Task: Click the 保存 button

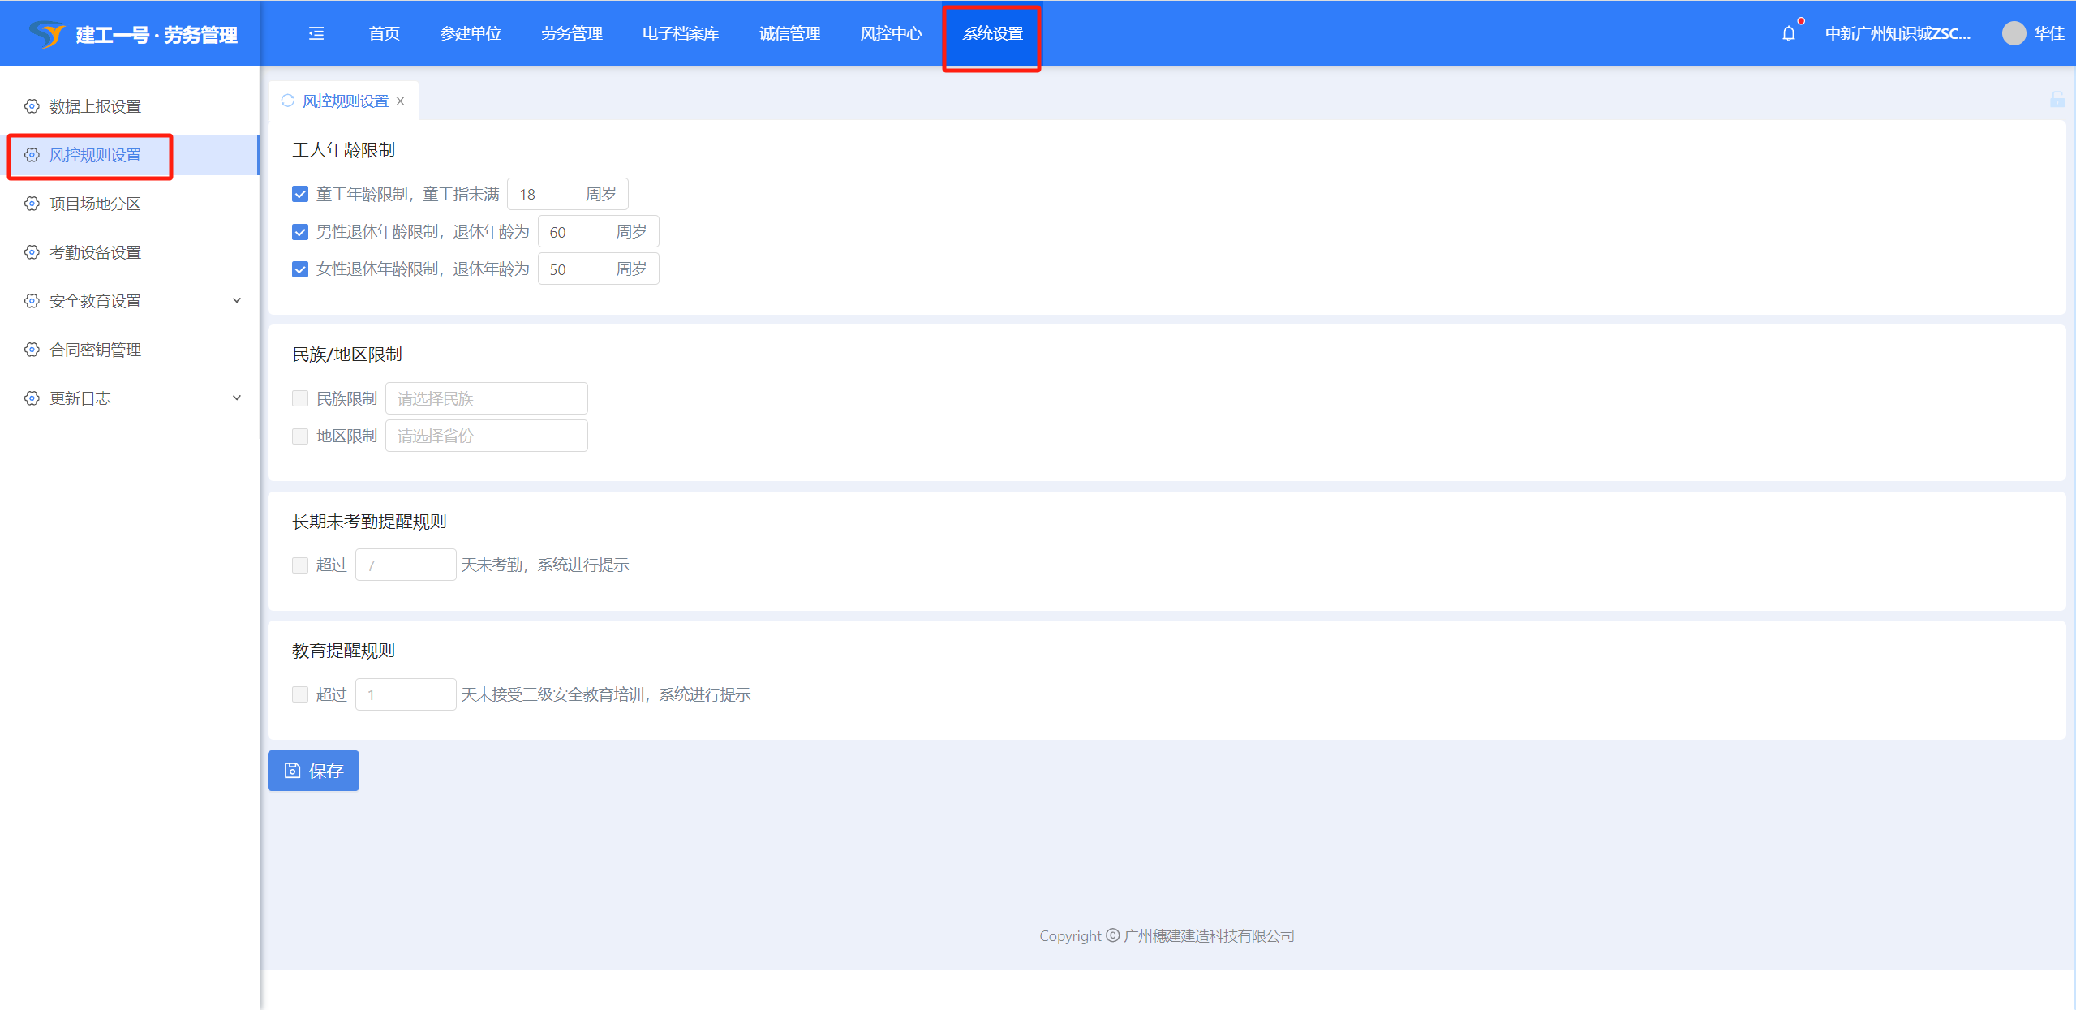Action: [313, 771]
